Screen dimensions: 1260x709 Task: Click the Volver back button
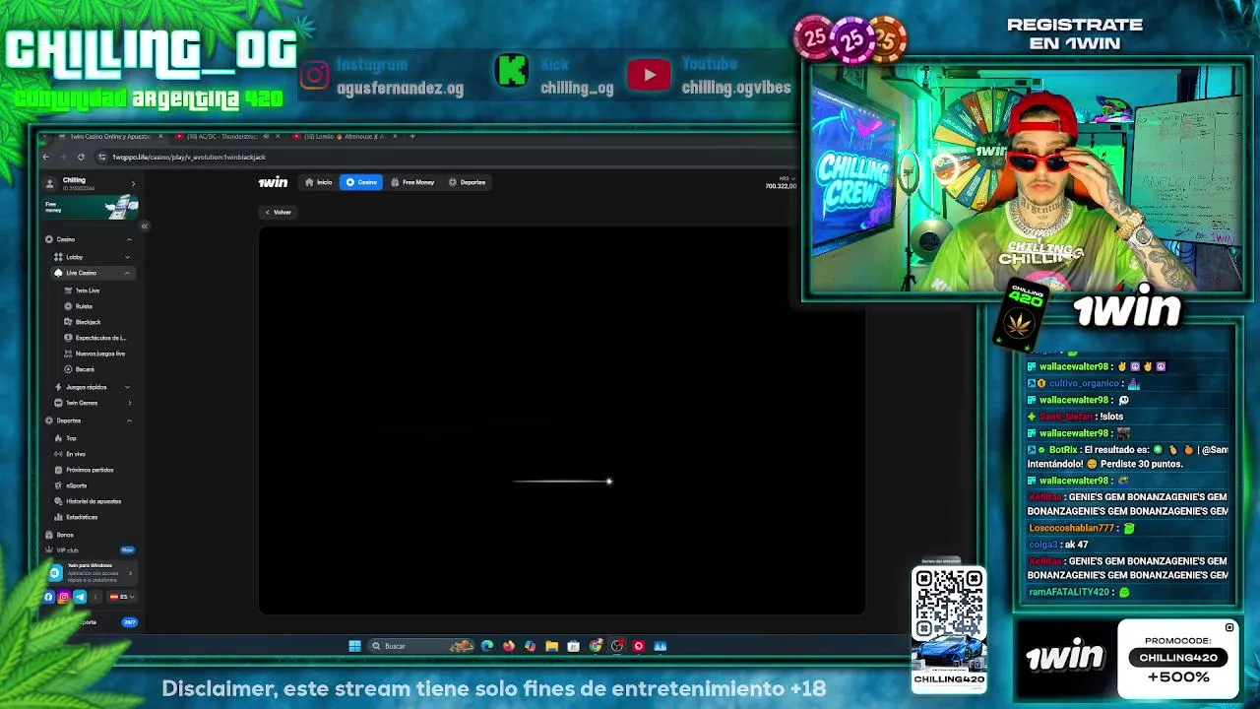coord(279,212)
